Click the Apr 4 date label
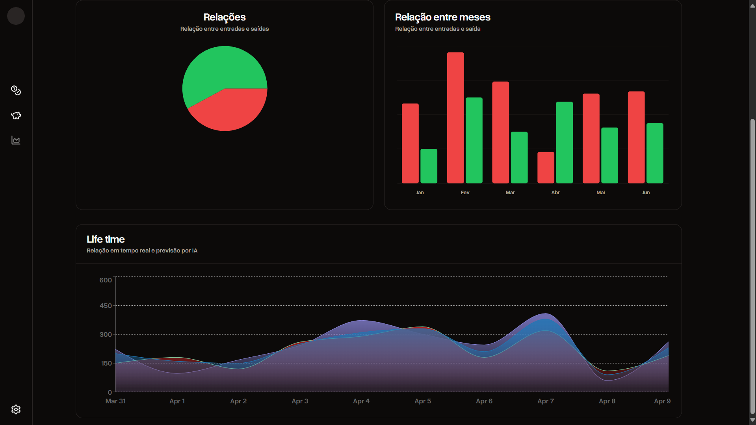756x425 pixels. point(361,401)
